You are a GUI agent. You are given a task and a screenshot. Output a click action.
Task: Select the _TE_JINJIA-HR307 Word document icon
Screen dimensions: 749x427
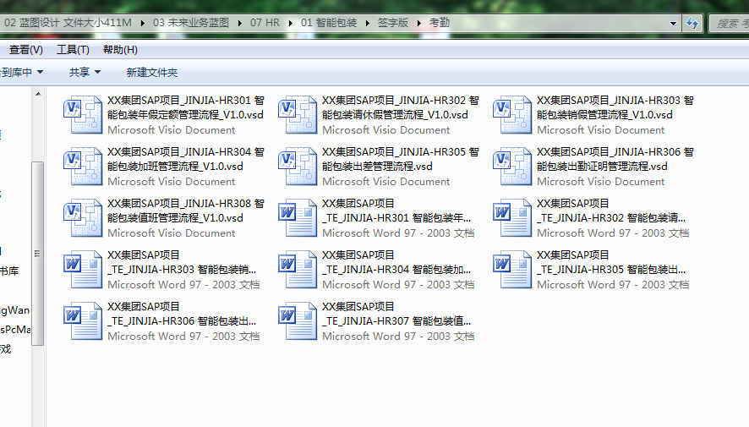[298, 321]
